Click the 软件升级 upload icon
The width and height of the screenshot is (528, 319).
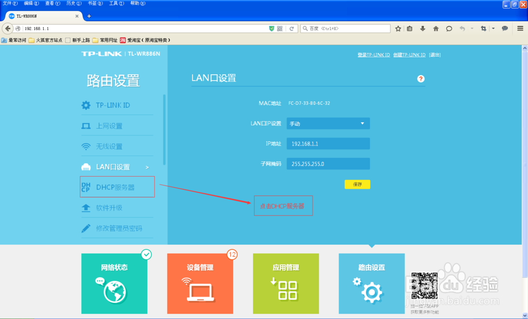click(x=86, y=208)
